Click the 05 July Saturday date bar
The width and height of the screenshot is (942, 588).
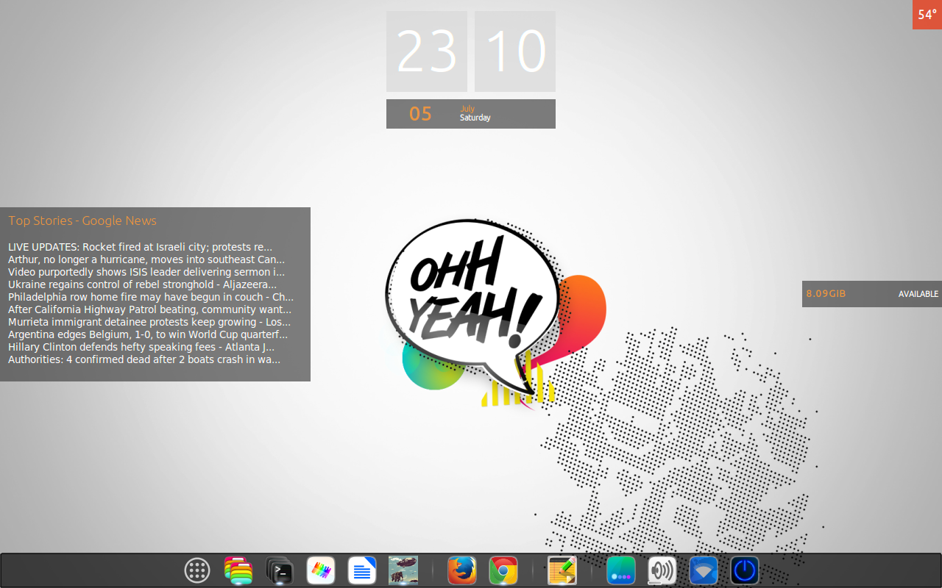pos(471,114)
